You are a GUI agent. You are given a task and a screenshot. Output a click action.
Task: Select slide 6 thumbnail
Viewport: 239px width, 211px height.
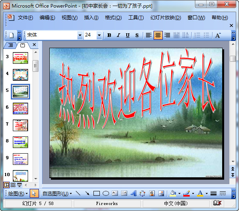click(20, 108)
